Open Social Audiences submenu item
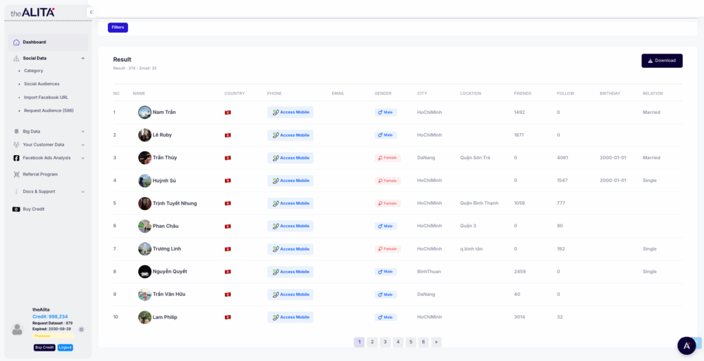Image resolution: width=704 pixels, height=361 pixels. click(41, 84)
